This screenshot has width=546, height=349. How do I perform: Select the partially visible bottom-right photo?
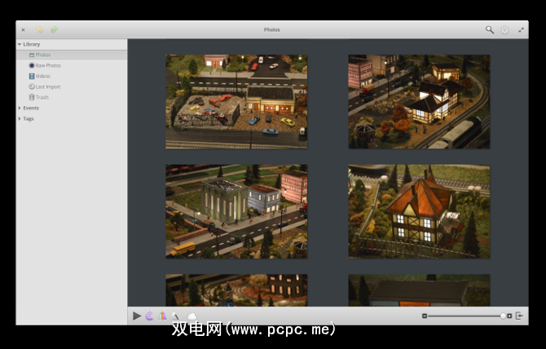(x=419, y=290)
